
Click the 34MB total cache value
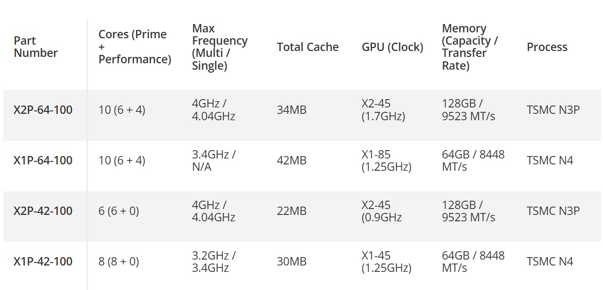(x=291, y=110)
